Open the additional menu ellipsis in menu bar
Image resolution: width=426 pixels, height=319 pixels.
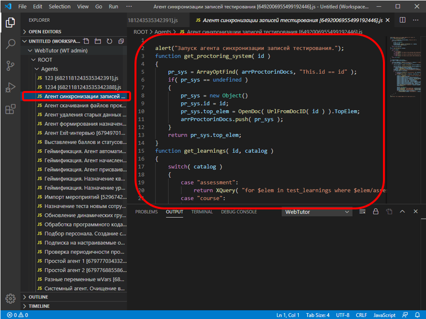[x=129, y=6]
